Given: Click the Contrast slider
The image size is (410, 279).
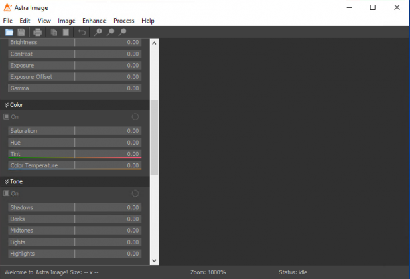Looking at the screenshot, I should 75,54.
